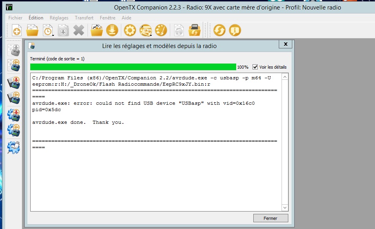Click the '100%' progress label
Screen dimensions: 375x229
243,67
